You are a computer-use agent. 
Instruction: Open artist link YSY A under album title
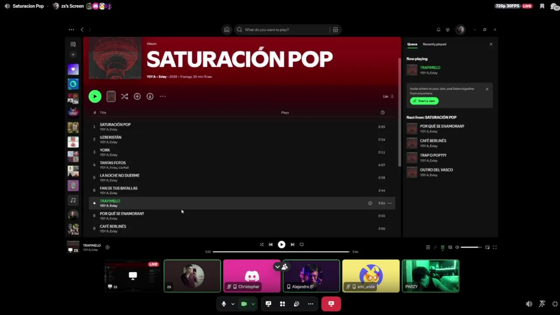coord(151,77)
